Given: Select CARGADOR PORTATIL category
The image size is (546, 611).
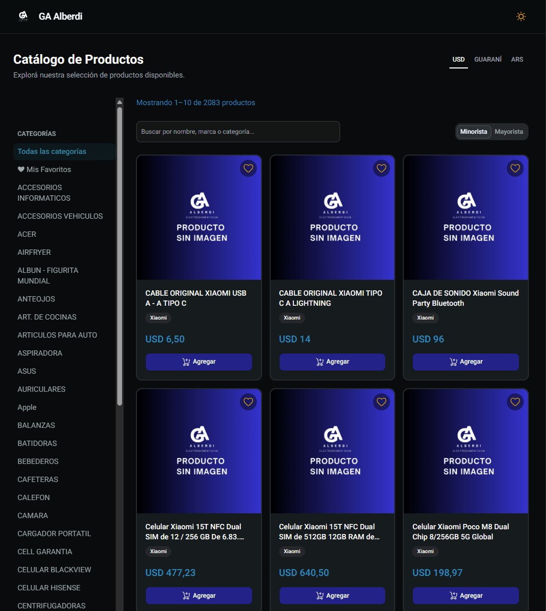Looking at the screenshot, I should [64, 533].
